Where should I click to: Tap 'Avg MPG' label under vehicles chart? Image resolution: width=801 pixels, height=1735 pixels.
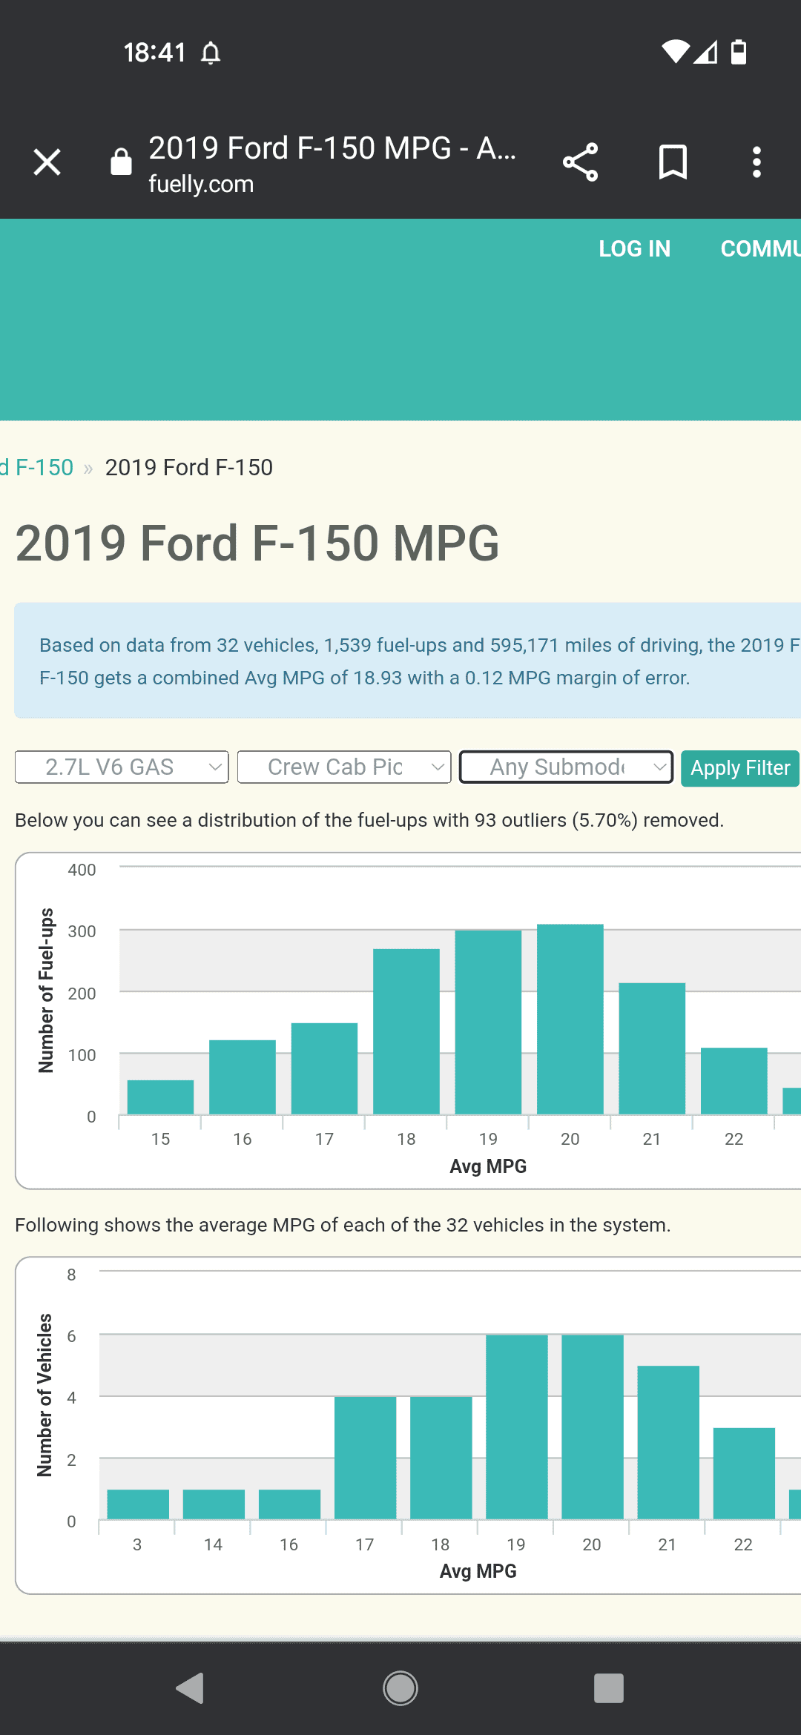478,1571
